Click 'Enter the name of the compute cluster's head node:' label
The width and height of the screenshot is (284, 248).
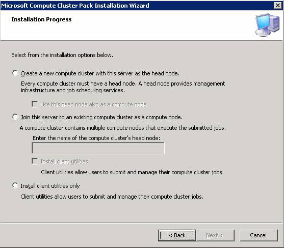pos(96,138)
